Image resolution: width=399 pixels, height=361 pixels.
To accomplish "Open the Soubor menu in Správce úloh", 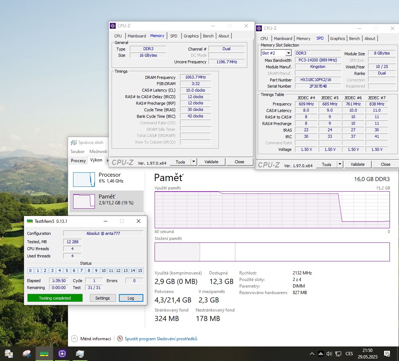I will 77,151.
